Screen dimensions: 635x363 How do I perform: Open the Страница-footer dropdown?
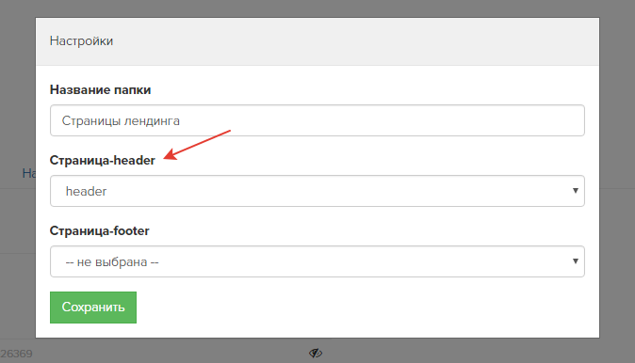(317, 261)
